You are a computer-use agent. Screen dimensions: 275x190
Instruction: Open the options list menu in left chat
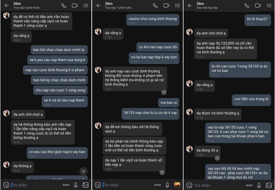pos(85,6)
